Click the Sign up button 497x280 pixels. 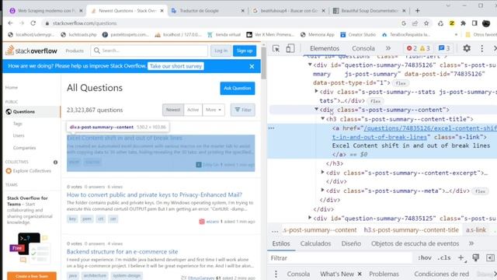pos(245,51)
